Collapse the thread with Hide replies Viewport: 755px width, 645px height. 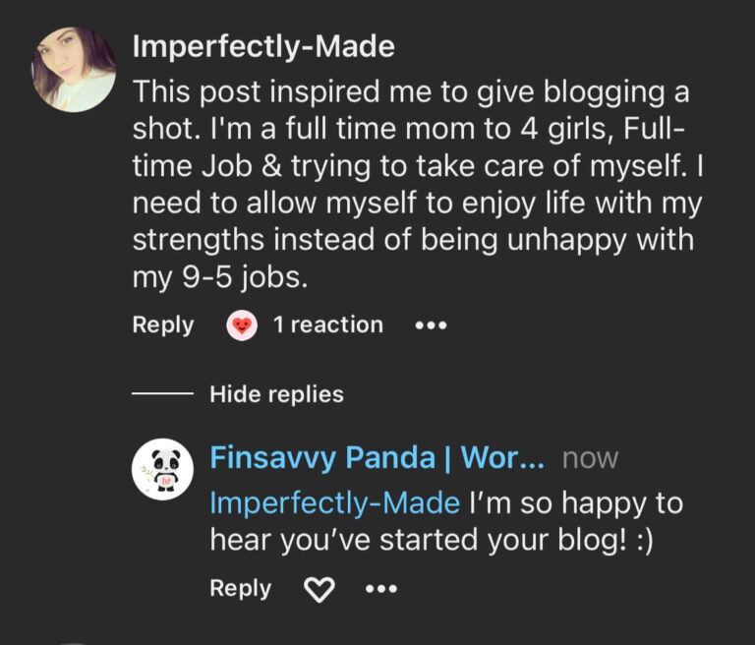(276, 394)
